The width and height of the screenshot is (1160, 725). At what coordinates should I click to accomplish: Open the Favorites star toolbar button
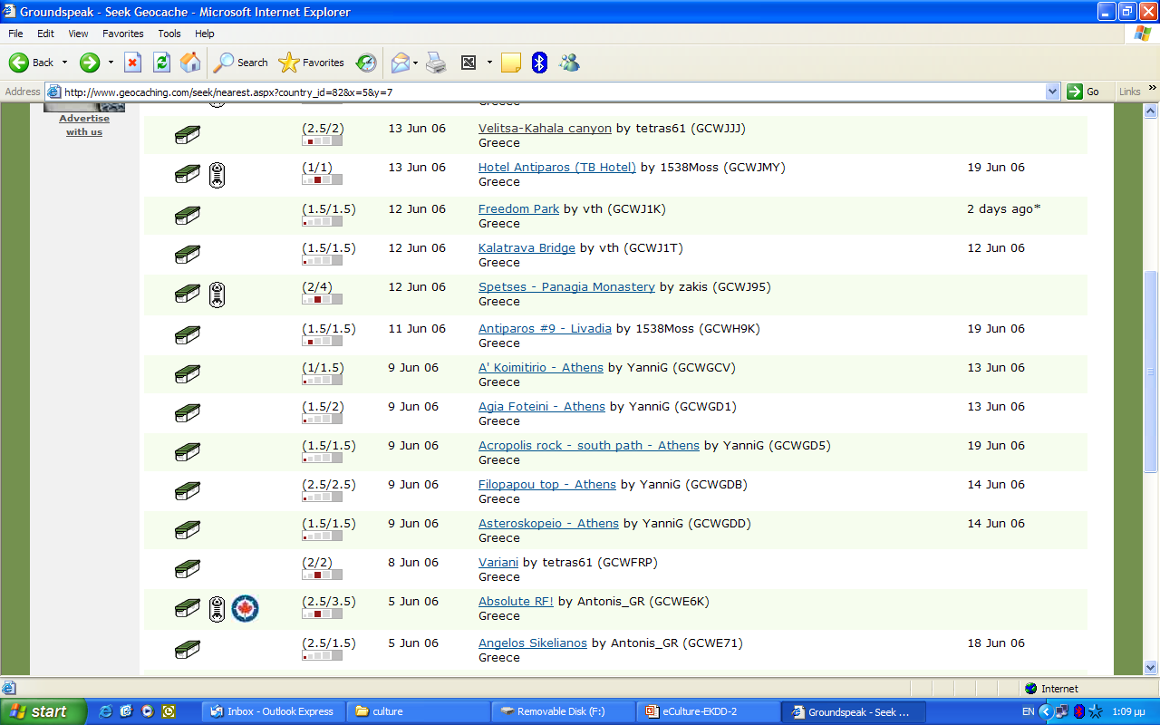point(312,63)
